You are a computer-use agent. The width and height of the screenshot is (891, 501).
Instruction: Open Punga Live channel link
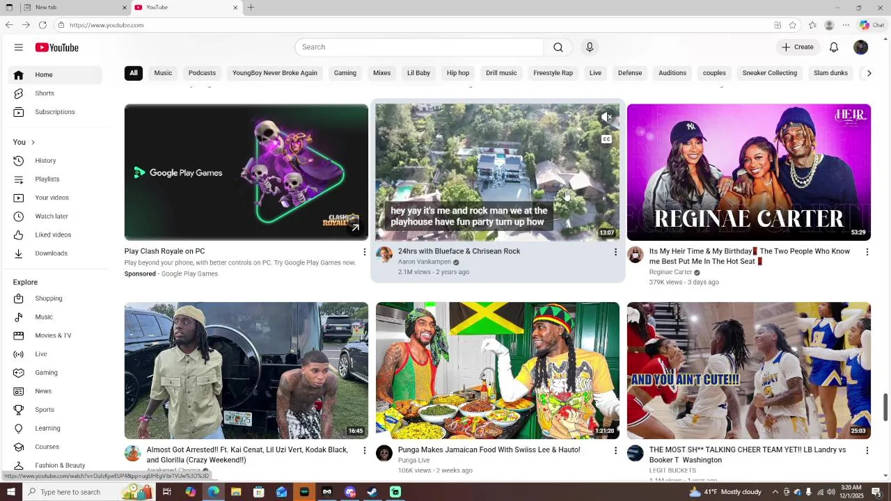tap(413, 461)
